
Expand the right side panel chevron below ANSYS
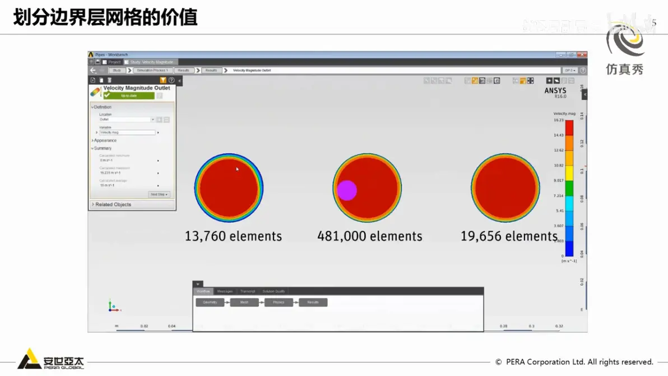pos(584,95)
